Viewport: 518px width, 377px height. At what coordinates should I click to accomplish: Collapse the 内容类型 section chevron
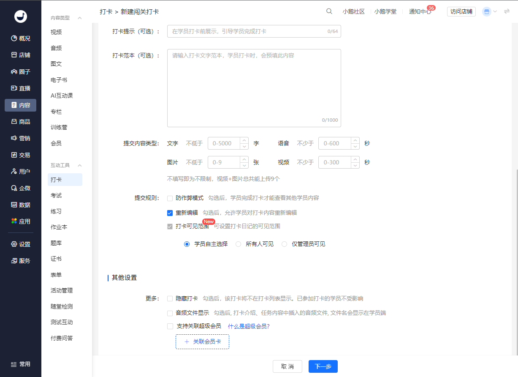pyautogui.click(x=80, y=18)
